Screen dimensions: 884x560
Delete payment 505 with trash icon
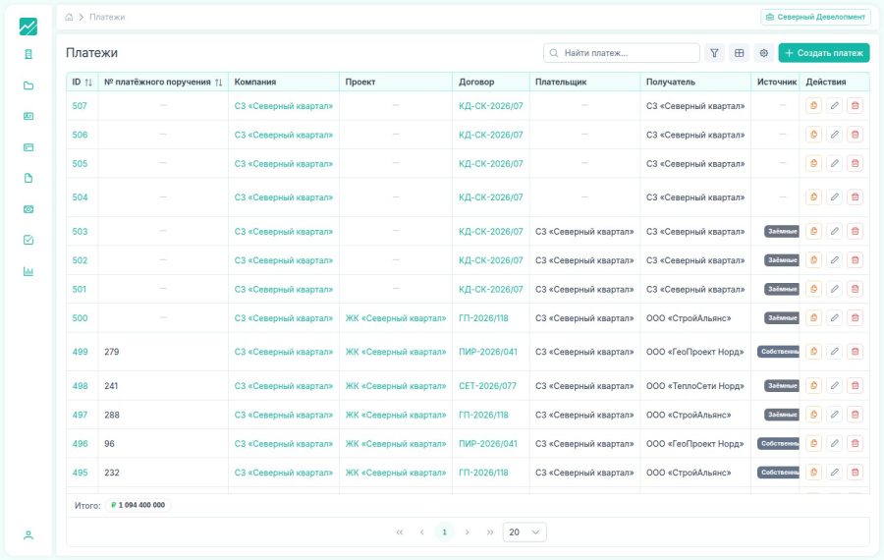[x=856, y=163]
